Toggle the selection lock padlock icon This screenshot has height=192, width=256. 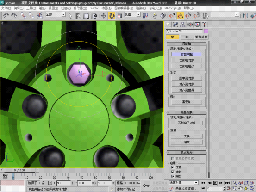pos(43,183)
